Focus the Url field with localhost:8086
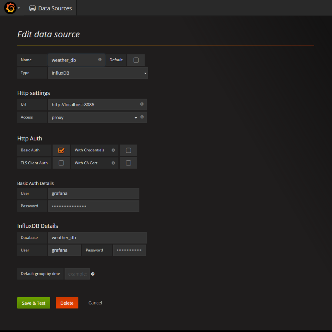Screen dimensions: 332x332 [x=97, y=105]
